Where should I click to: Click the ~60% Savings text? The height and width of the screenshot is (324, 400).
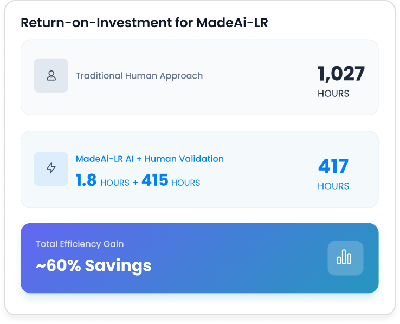coord(94,265)
